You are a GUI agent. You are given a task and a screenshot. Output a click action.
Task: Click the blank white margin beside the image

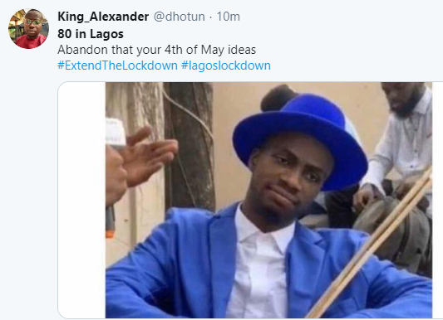(x=82, y=201)
